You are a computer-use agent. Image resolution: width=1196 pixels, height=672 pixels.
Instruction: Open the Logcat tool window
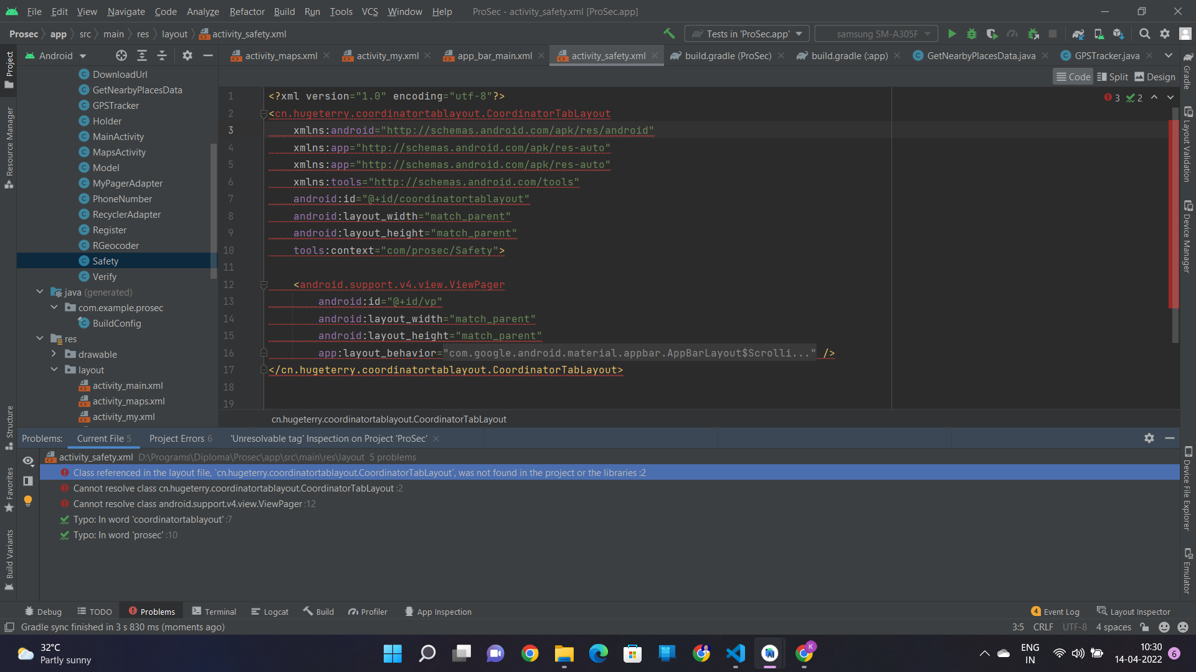click(x=270, y=612)
